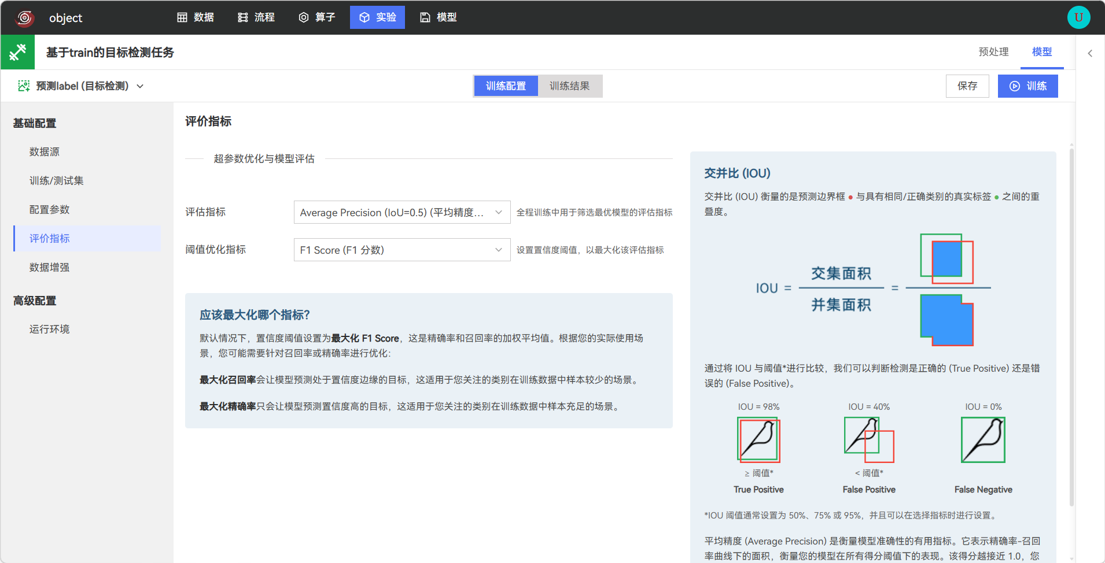Click the task title 基于train的目标检测任务

[110, 53]
